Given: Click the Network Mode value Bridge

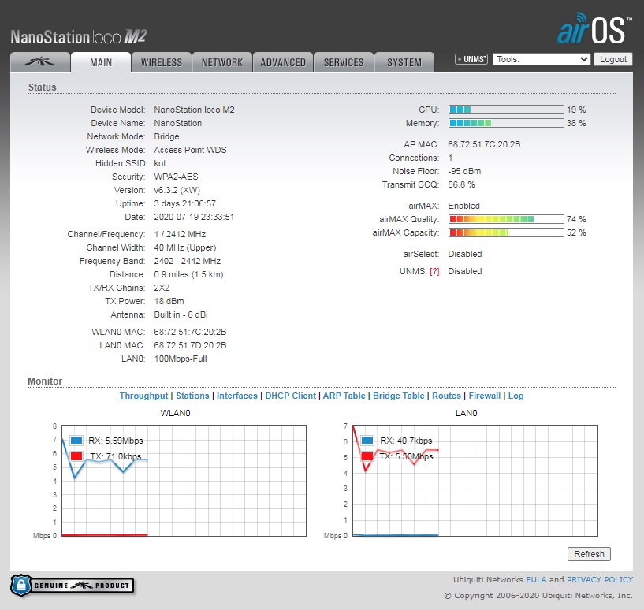Looking at the screenshot, I should [166, 136].
